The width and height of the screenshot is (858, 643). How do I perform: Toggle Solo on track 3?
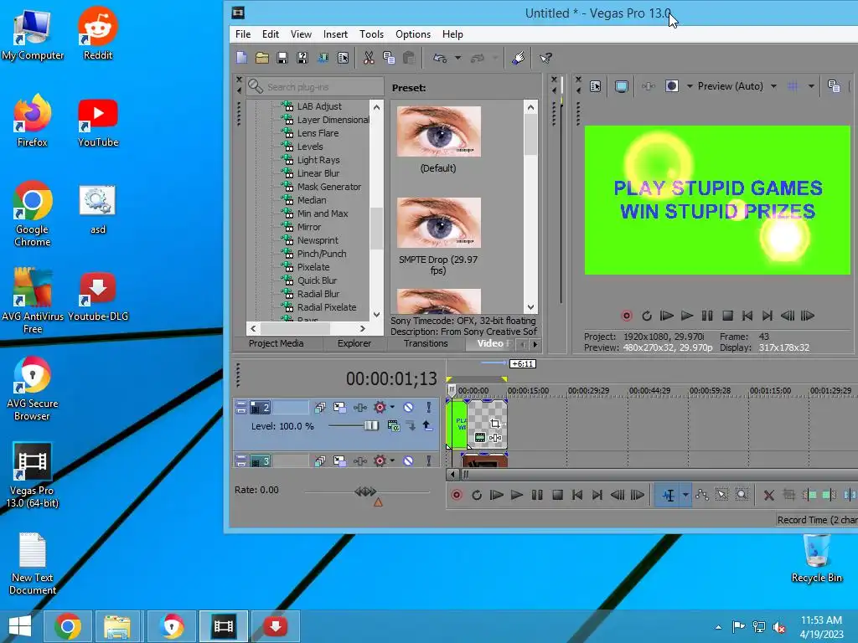[x=428, y=461]
